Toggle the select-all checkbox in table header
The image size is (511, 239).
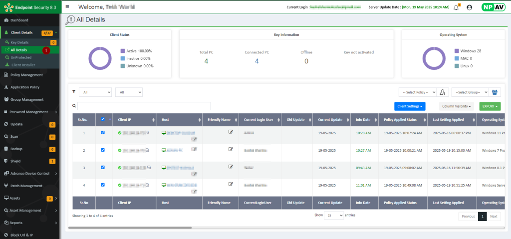tap(103, 119)
